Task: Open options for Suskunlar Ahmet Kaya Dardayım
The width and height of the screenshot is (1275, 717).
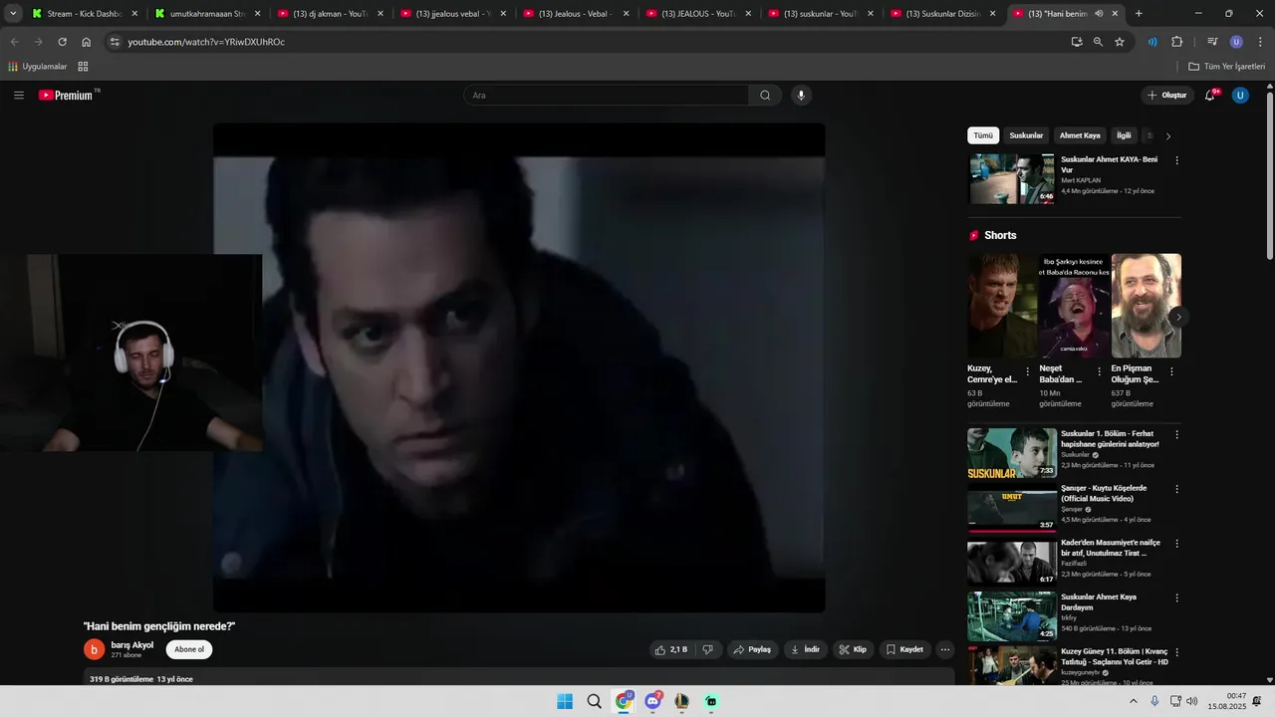Action: pos(1176,598)
